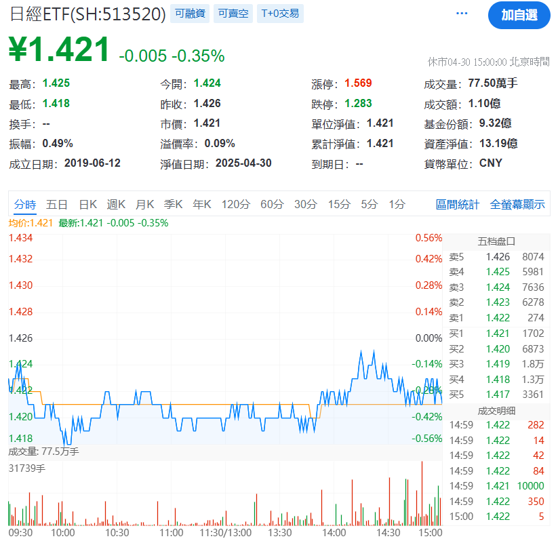The width and height of the screenshot is (558, 543).
Task: Click the T+0交易 tag
Action: click(x=280, y=14)
